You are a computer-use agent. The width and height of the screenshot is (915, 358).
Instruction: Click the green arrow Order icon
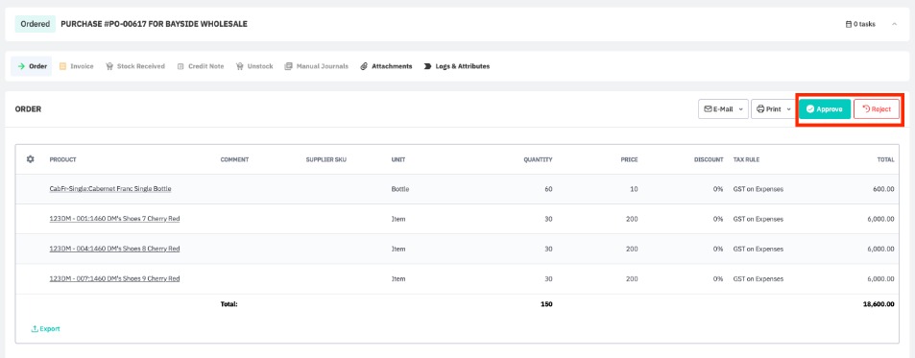coord(21,66)
